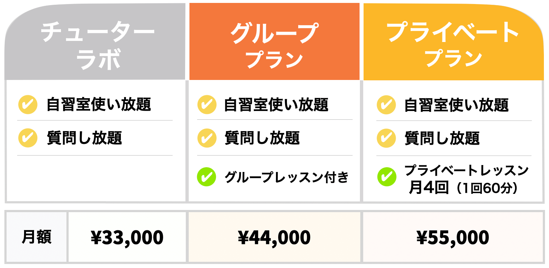Click green check beside プライベートレッスン月4回
This screenshot has width=549, height=268.
click(x=387, y=177)
